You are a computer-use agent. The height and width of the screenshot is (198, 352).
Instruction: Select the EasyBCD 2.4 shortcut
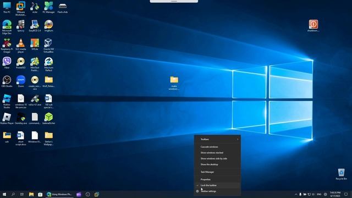point(35,26)
